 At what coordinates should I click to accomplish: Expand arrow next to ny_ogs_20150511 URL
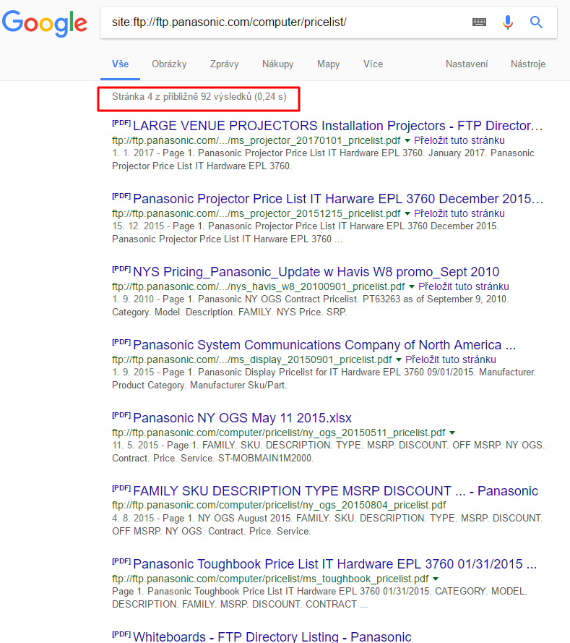[452, 433]
